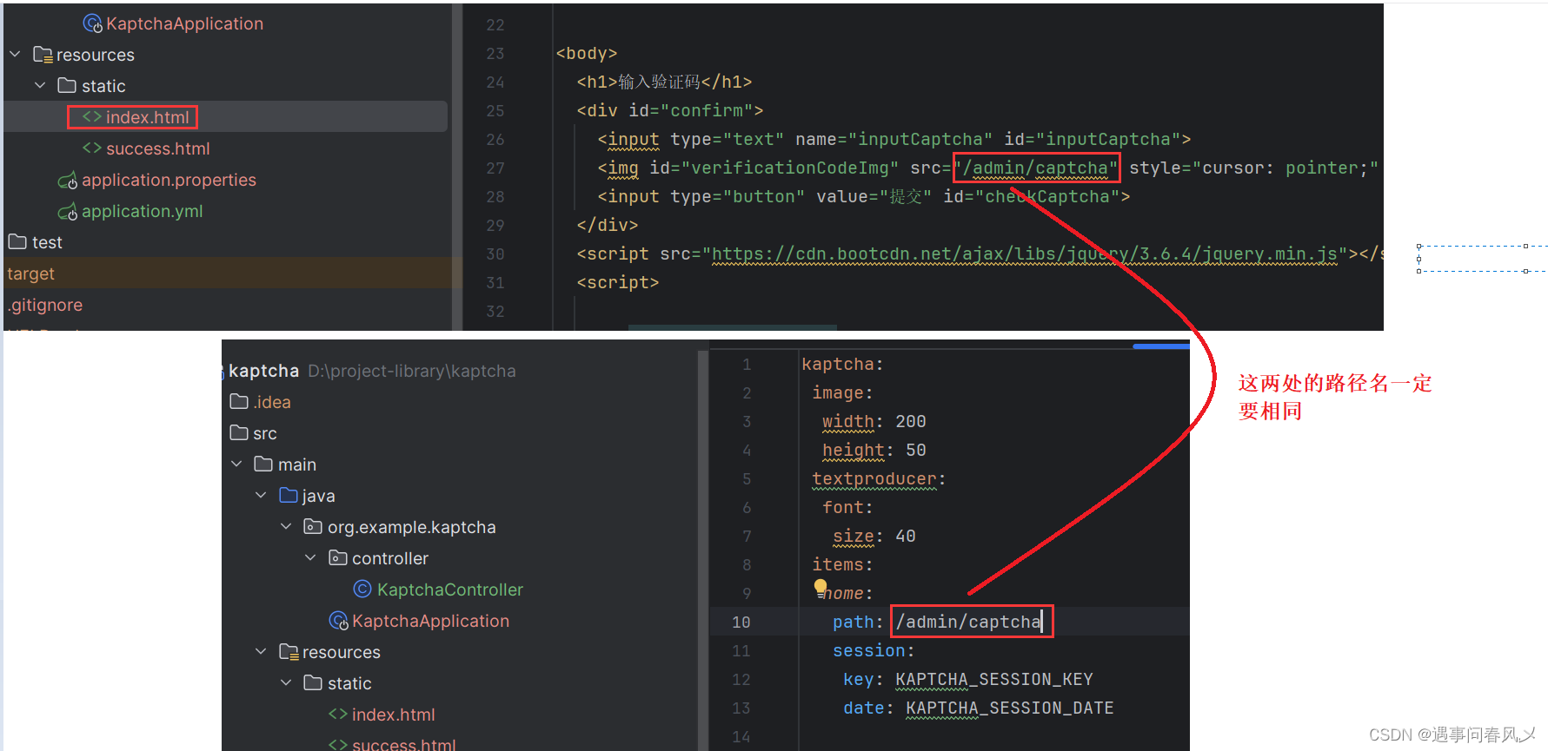Click line number 10 in yml gutter

[741, 622]
